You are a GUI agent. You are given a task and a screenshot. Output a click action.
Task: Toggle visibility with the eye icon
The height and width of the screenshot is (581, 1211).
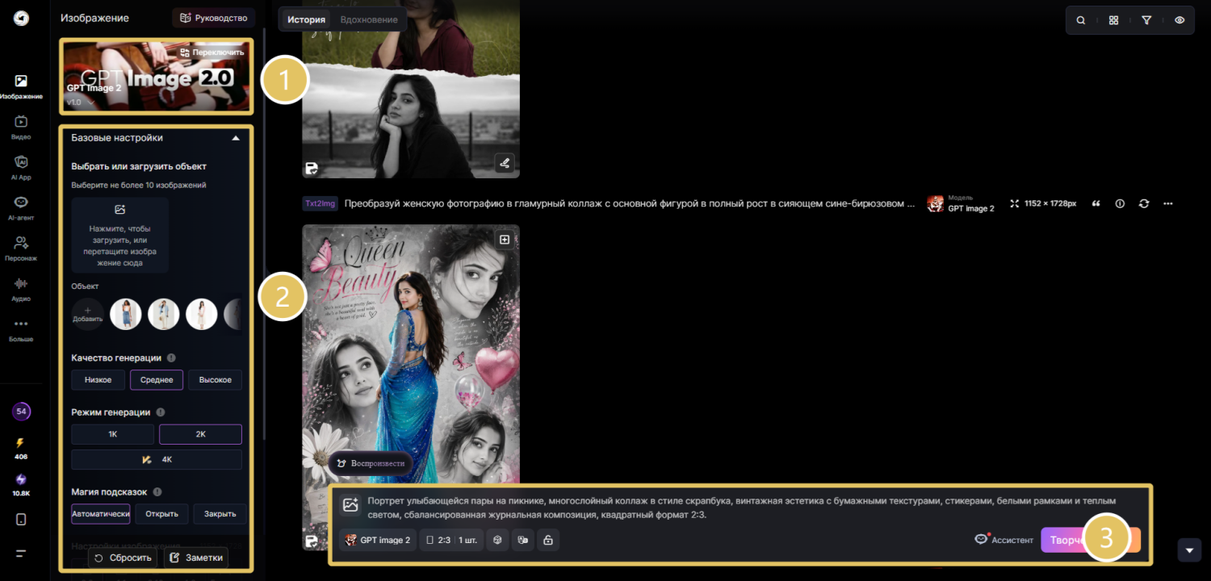[1180, 20]
